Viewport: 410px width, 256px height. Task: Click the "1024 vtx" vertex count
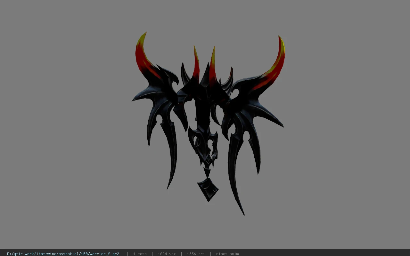point(167,254)
